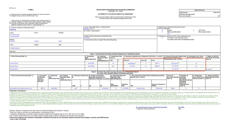Click the 'FORM 4' heading
Screen dimensions: 234x121
click(31, 10)
